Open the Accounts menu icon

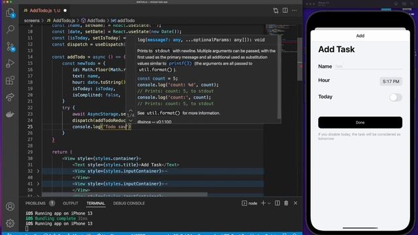[10, 206]
